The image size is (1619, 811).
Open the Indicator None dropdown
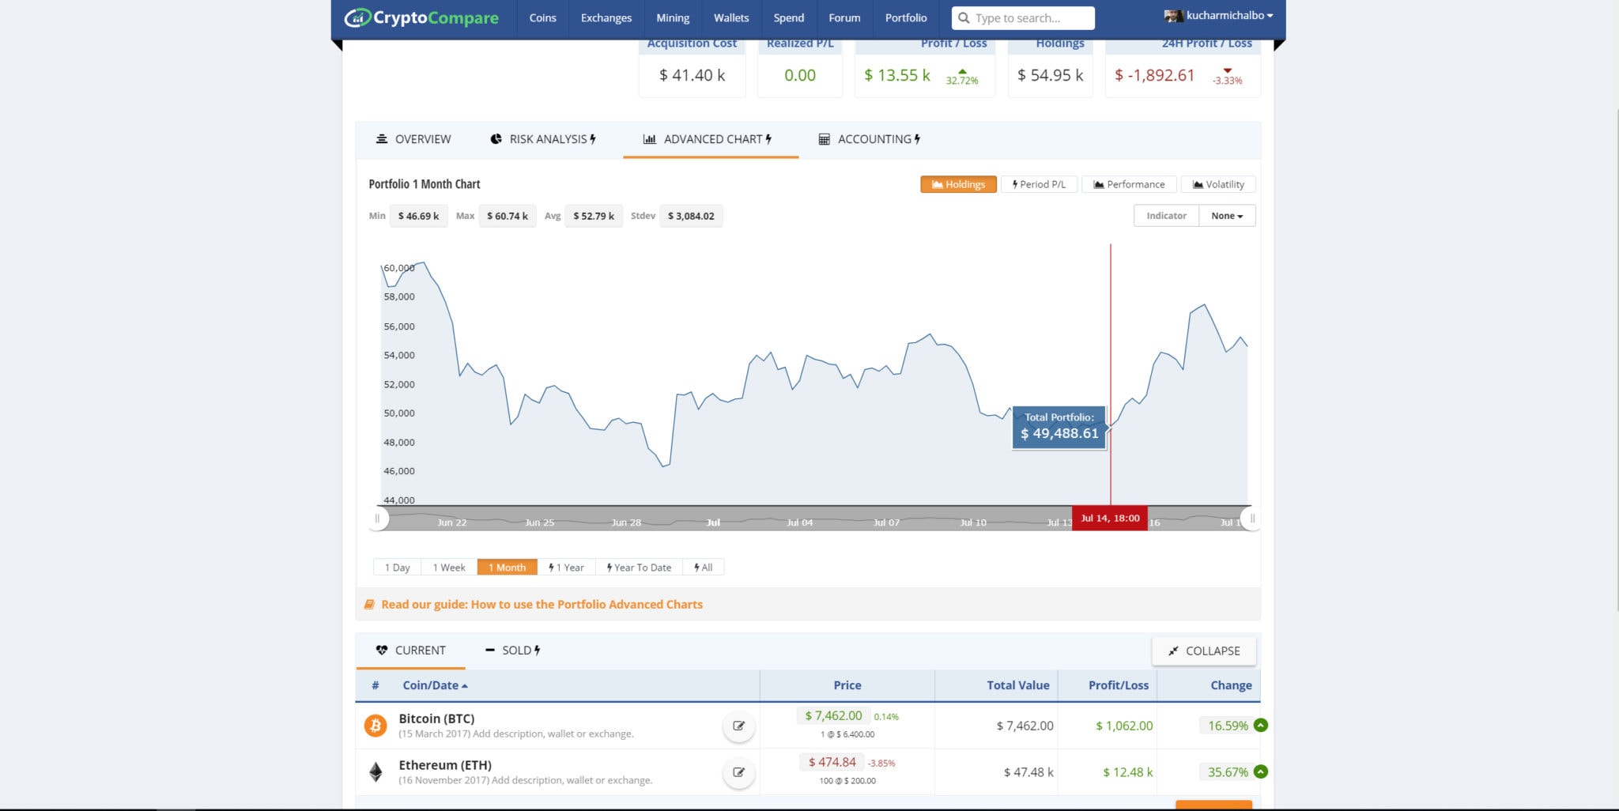coord(1227,216)
